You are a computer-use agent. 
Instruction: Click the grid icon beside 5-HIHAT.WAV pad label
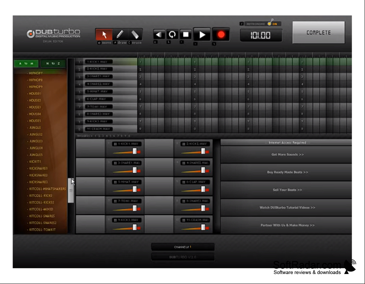click(115, 182)
